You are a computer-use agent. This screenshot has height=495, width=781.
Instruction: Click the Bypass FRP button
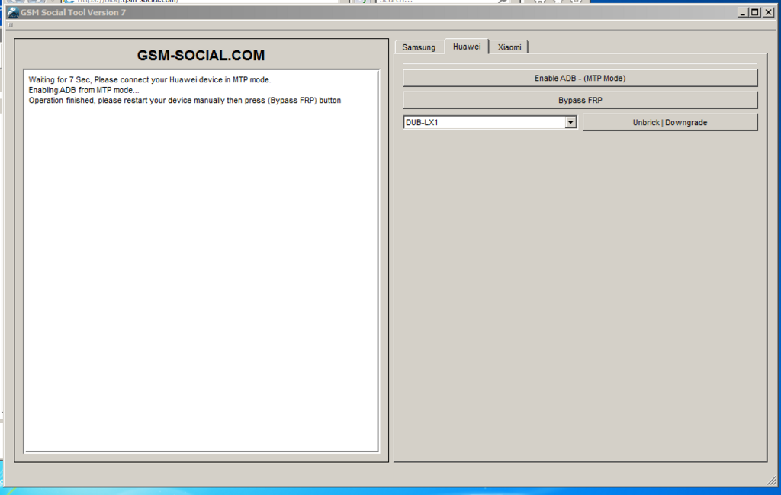coord(580,100)
